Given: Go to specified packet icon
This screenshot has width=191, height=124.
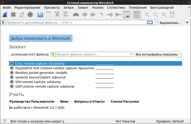Looking at the screenshot, I should [x=101, y=15].
